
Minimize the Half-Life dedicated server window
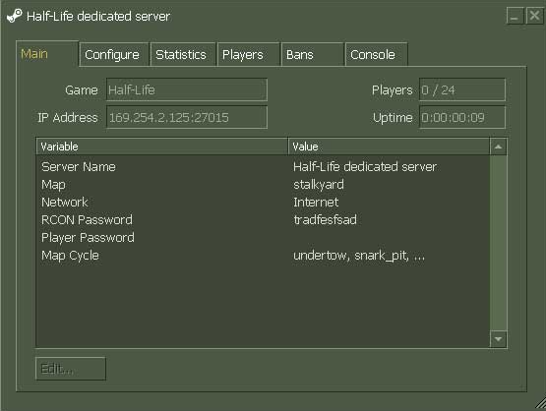coord(515,16)
